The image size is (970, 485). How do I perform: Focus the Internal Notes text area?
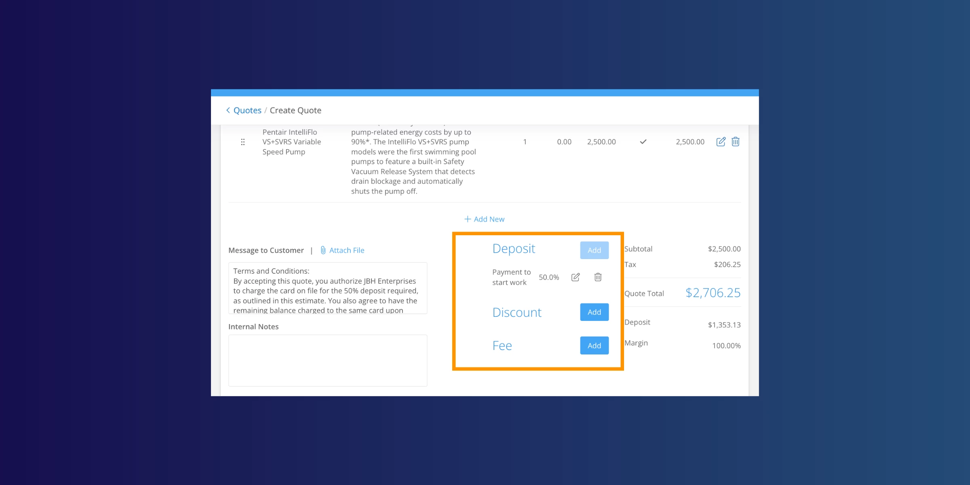click(327, 361)
